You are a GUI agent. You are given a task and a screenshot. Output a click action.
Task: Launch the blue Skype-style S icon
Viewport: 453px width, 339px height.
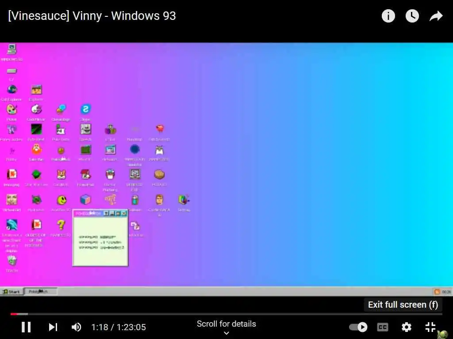(85, 109)
